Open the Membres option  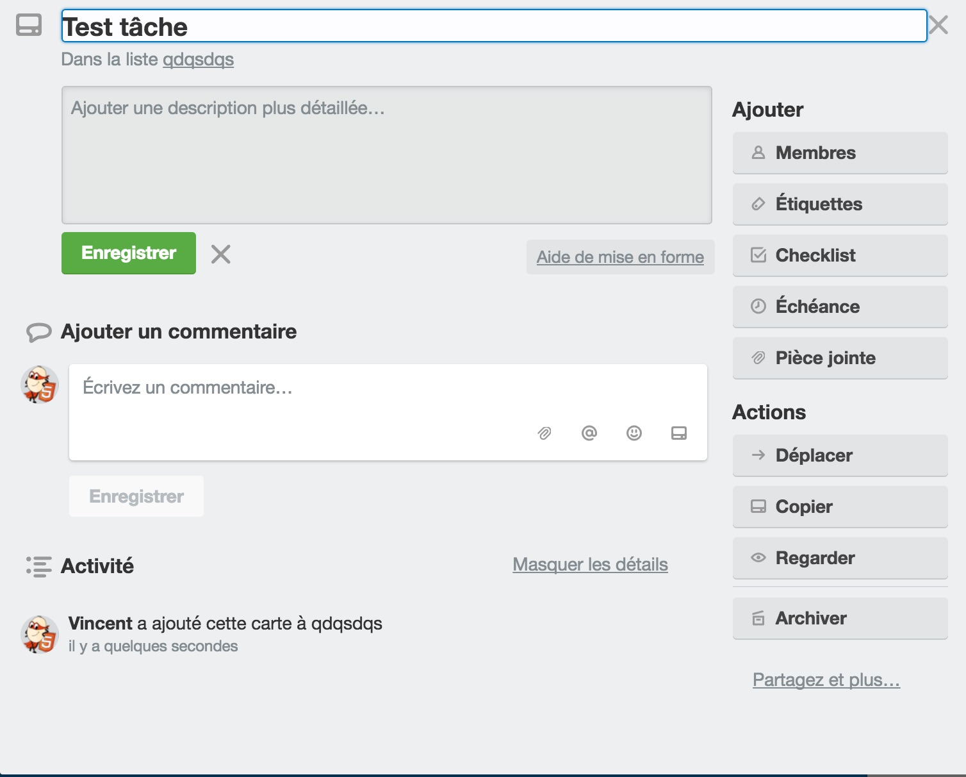[840, 153]
